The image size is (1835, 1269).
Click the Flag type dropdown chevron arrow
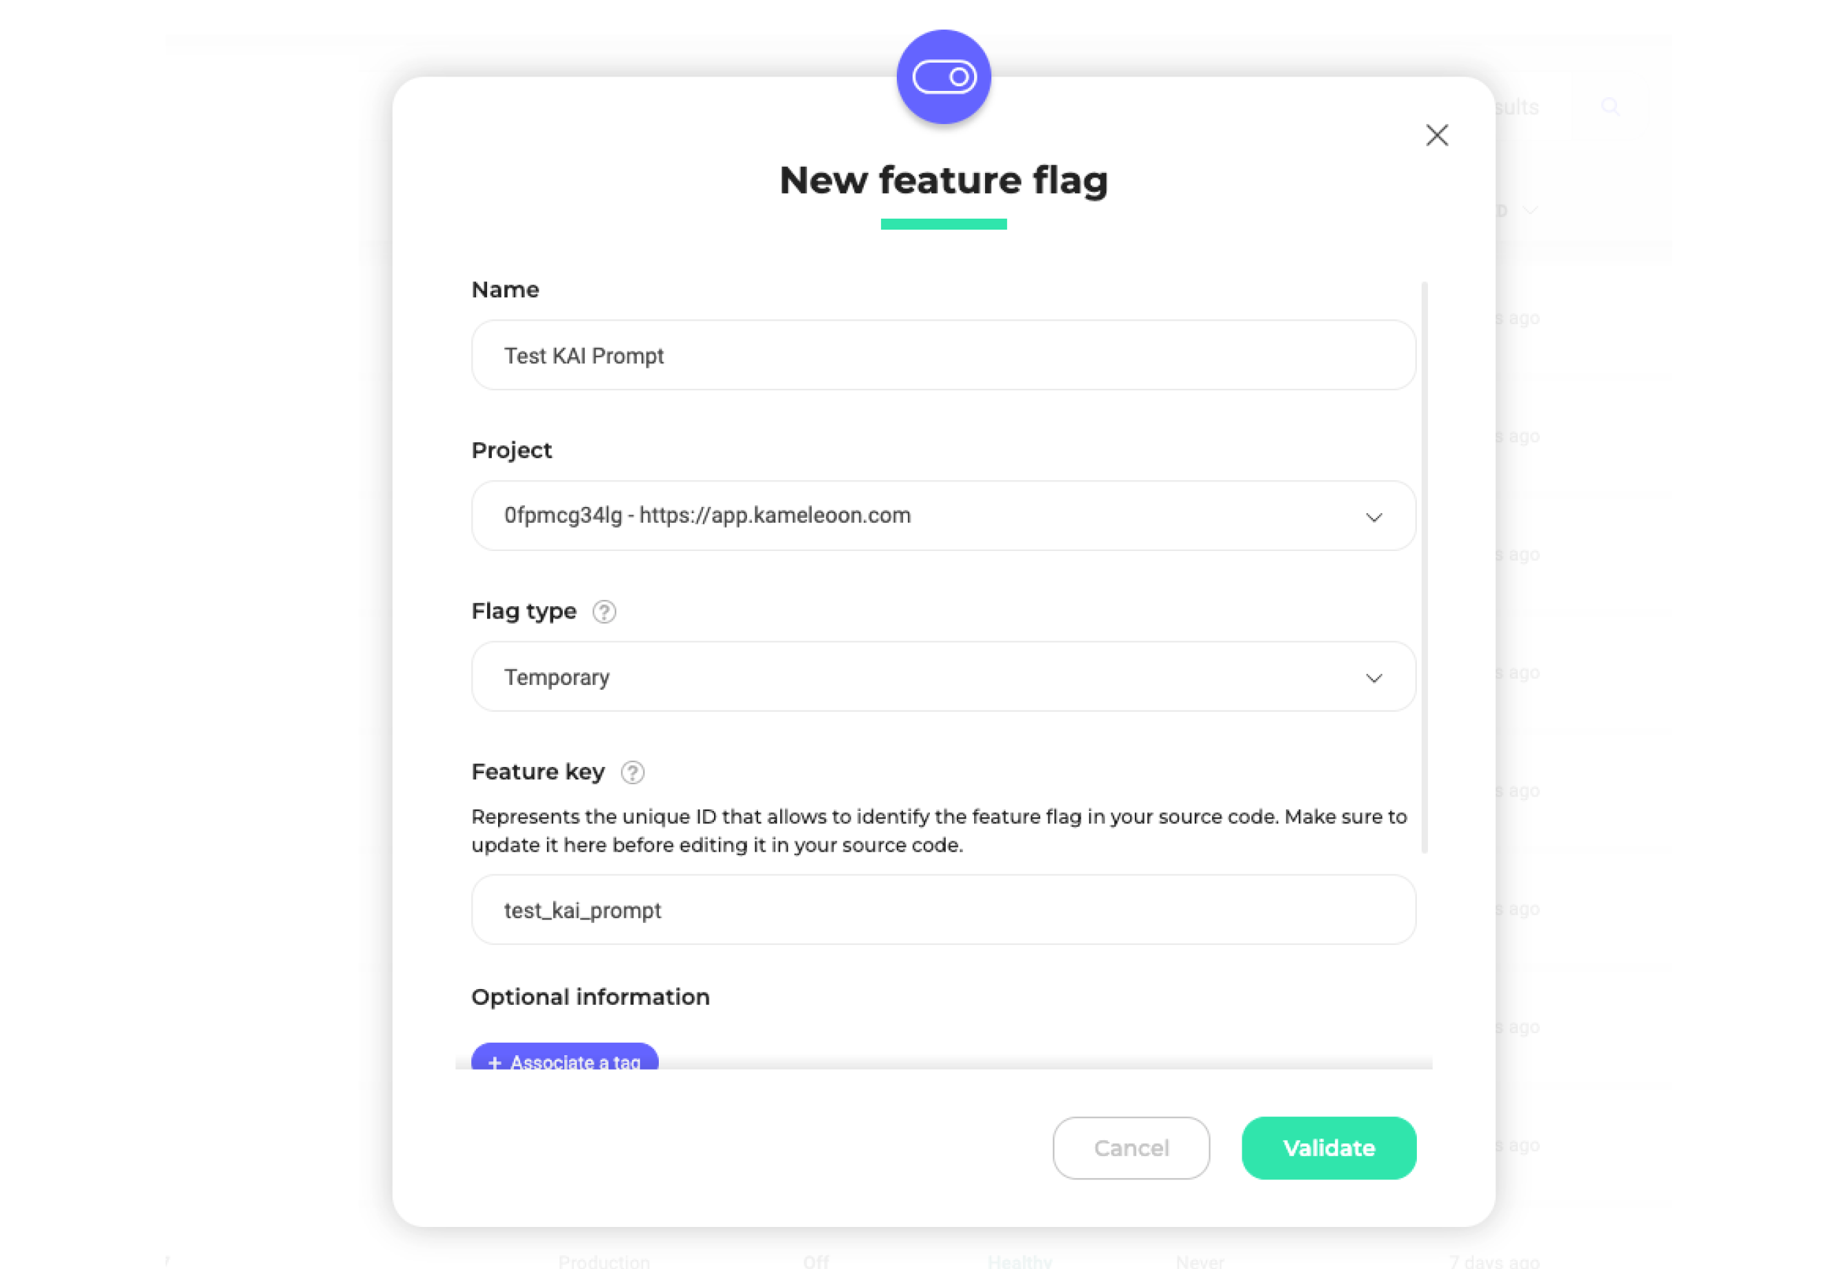click(x=1373, y=677)
